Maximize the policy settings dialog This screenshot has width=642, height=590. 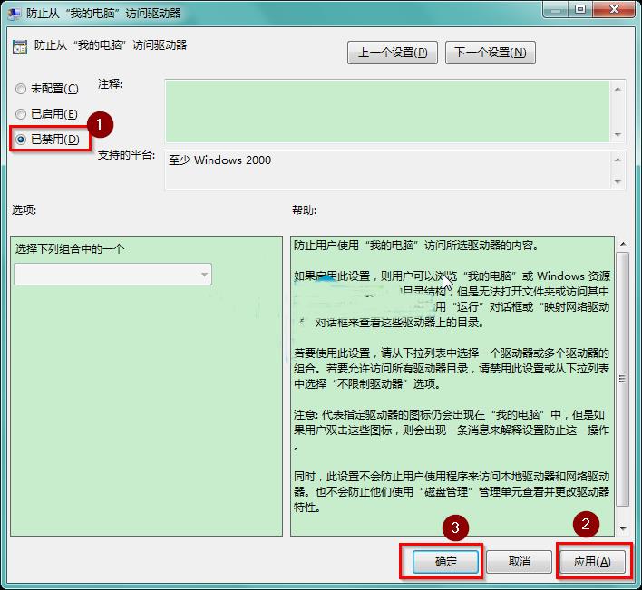pyautogui.click(x=579, y=10)
